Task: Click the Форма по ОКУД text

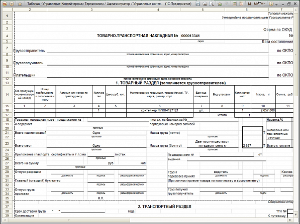Action: 277,30
